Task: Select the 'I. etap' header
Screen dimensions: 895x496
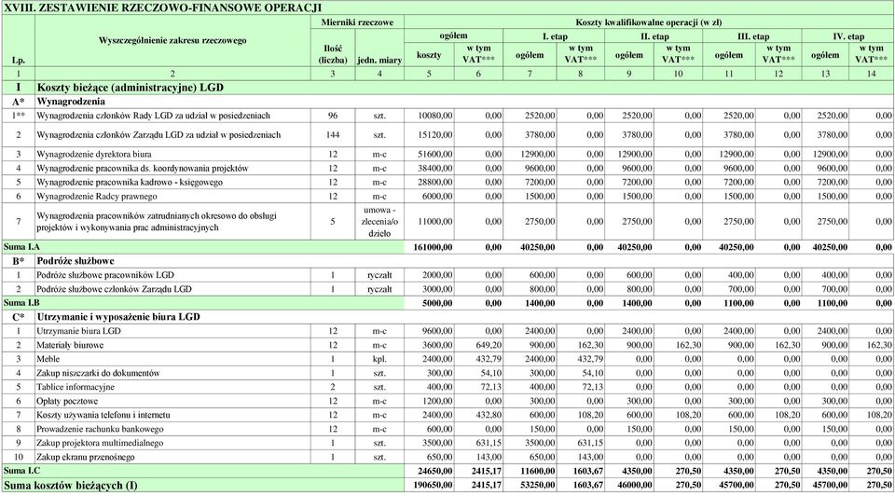Action: click(x=554, y=36)
